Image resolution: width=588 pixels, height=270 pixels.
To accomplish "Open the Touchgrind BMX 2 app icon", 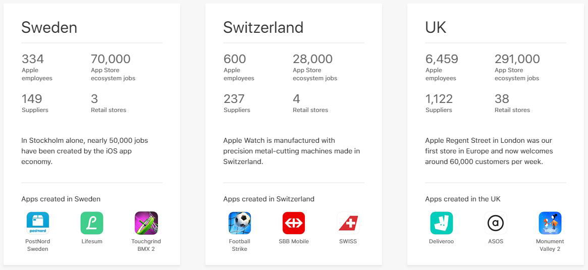I will [146, 223].
